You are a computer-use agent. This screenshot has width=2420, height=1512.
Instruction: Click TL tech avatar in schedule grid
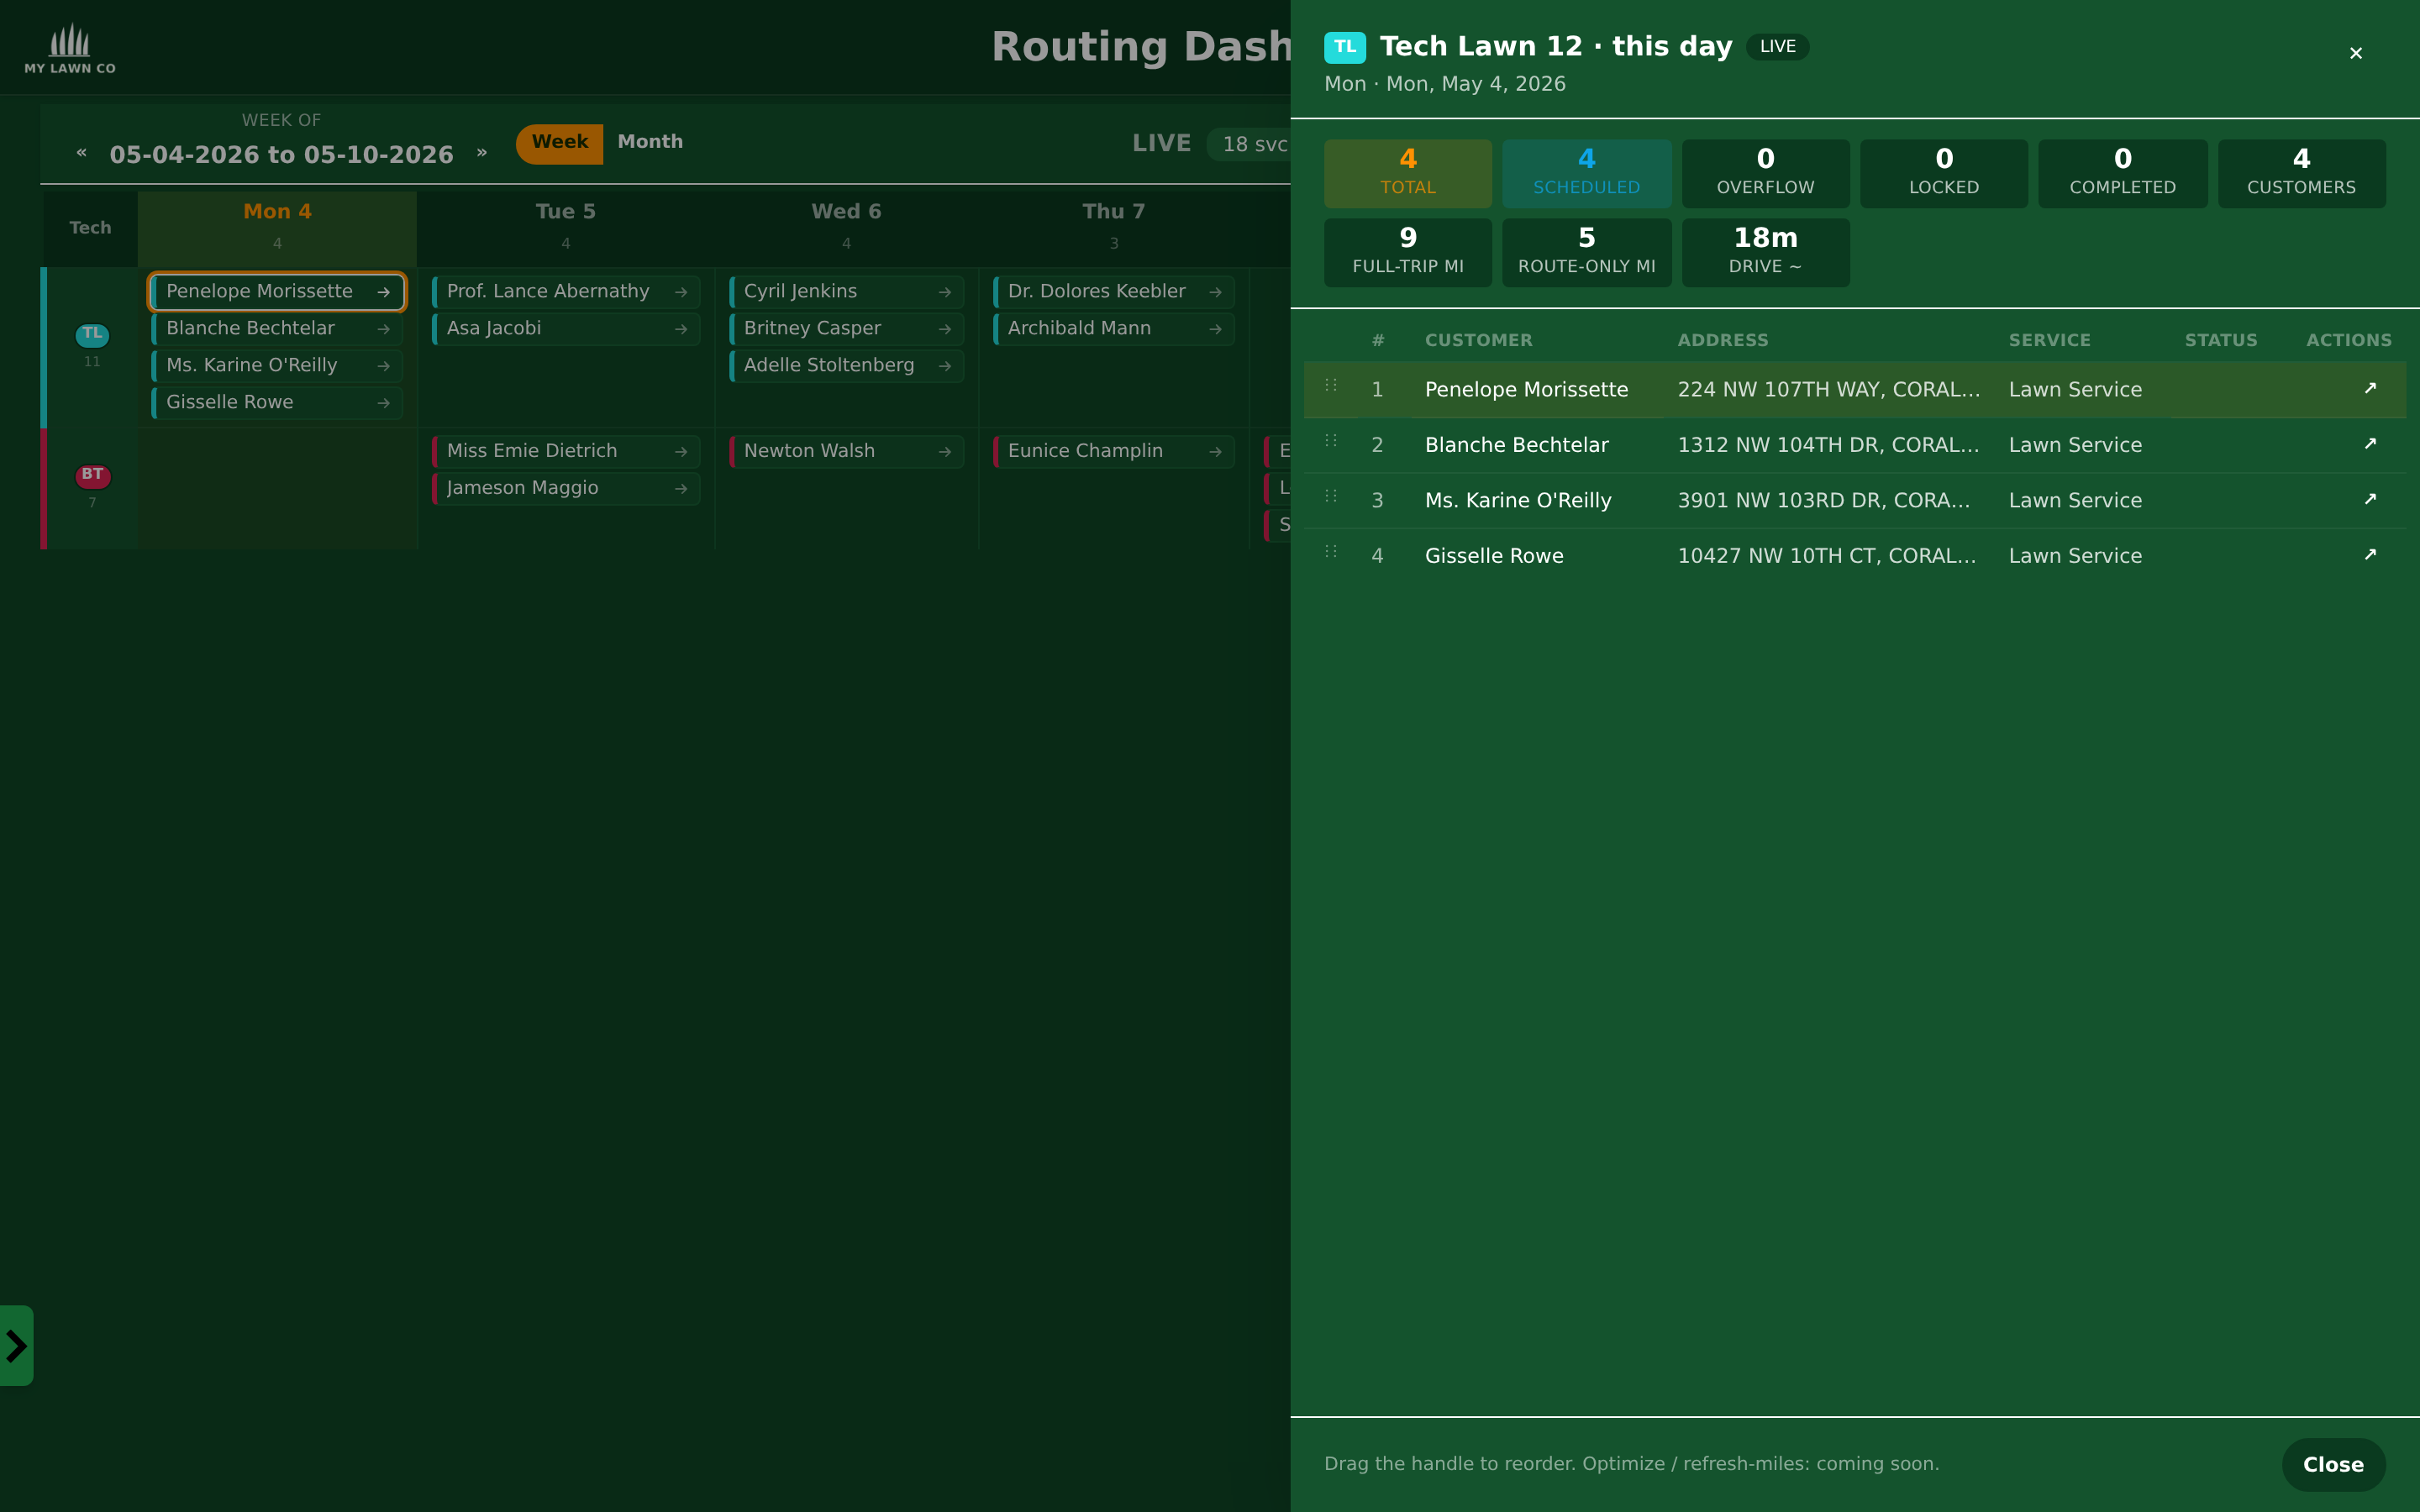pyautogui.click(x=92, y=334)
